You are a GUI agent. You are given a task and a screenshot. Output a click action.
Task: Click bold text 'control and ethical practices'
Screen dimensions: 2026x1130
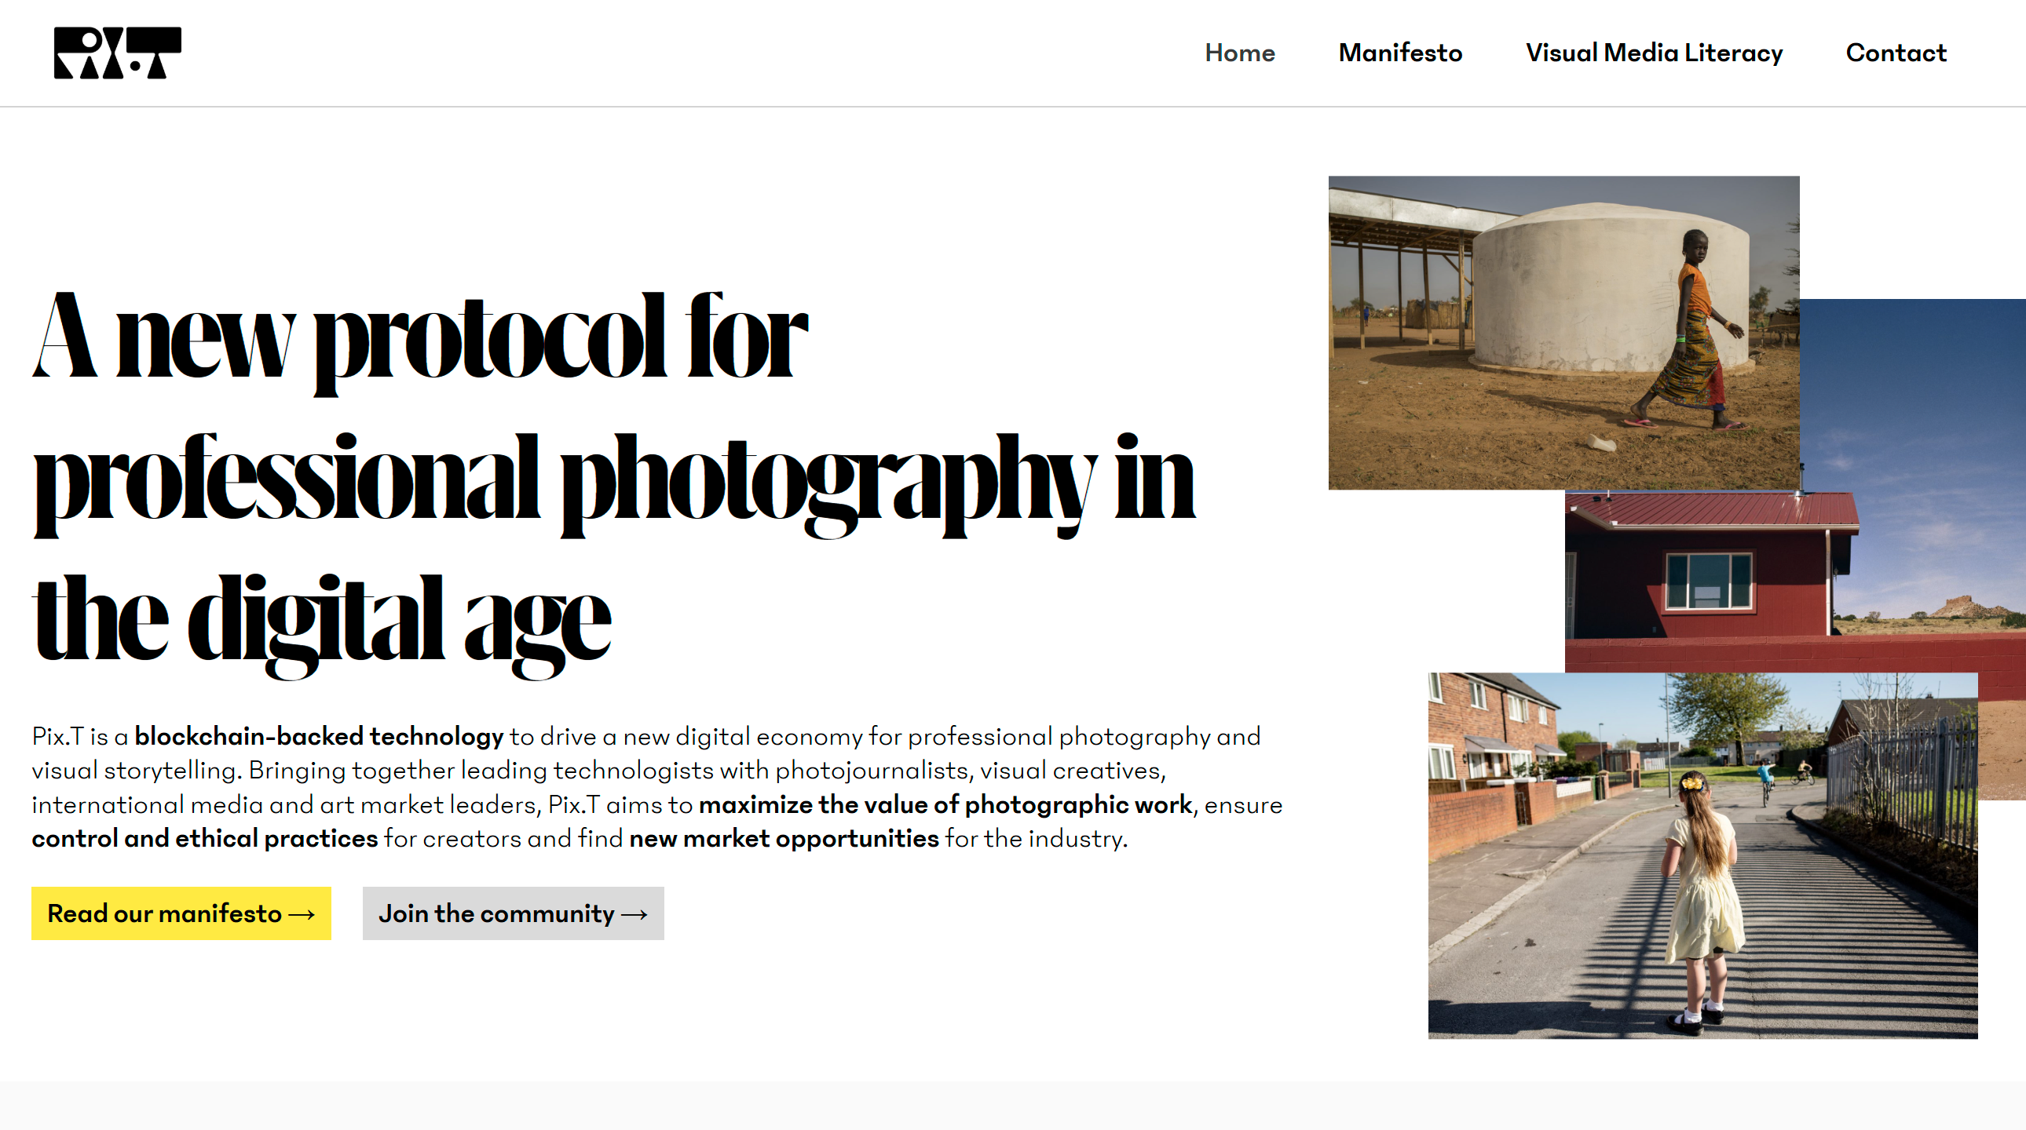coord(204,838)
